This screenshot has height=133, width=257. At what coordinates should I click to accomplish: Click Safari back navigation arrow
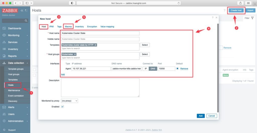click(15, 3)
